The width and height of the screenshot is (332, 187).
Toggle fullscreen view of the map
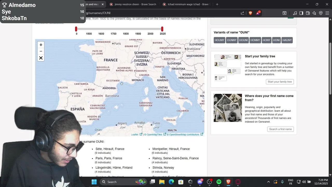[41, 58]
